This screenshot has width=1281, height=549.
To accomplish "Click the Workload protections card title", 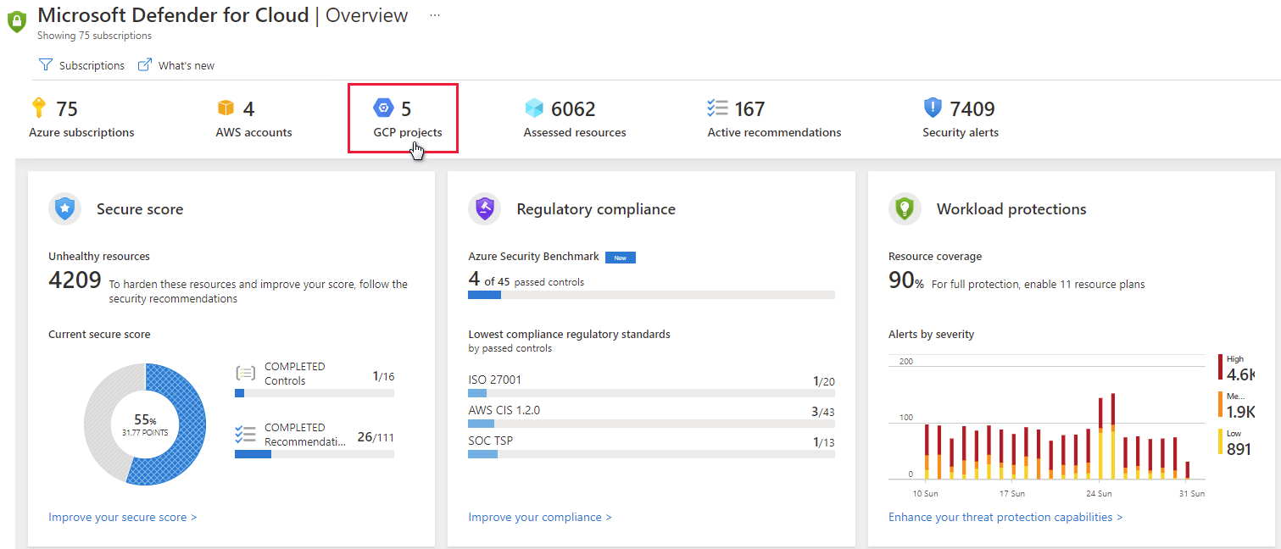I will click(1011, 208).
